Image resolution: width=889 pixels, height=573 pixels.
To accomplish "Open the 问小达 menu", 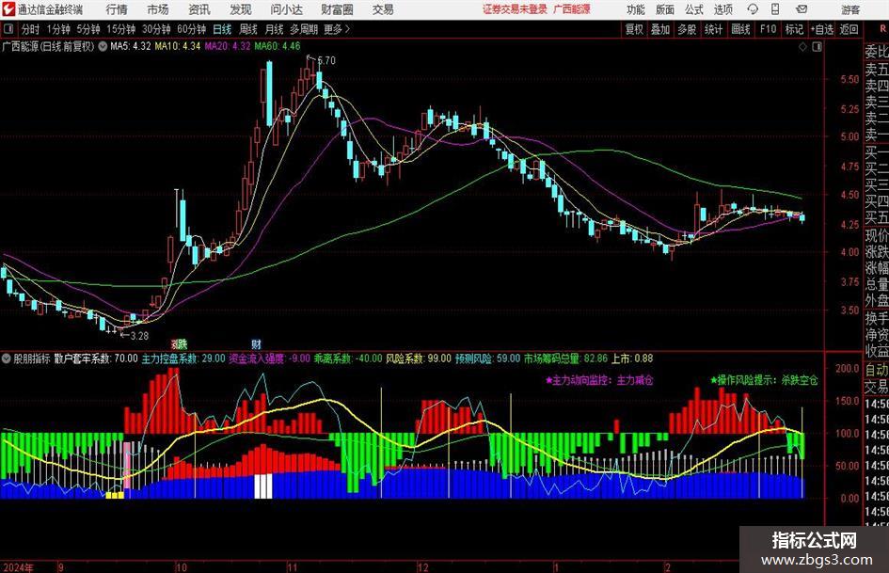I will coord(286,9).
